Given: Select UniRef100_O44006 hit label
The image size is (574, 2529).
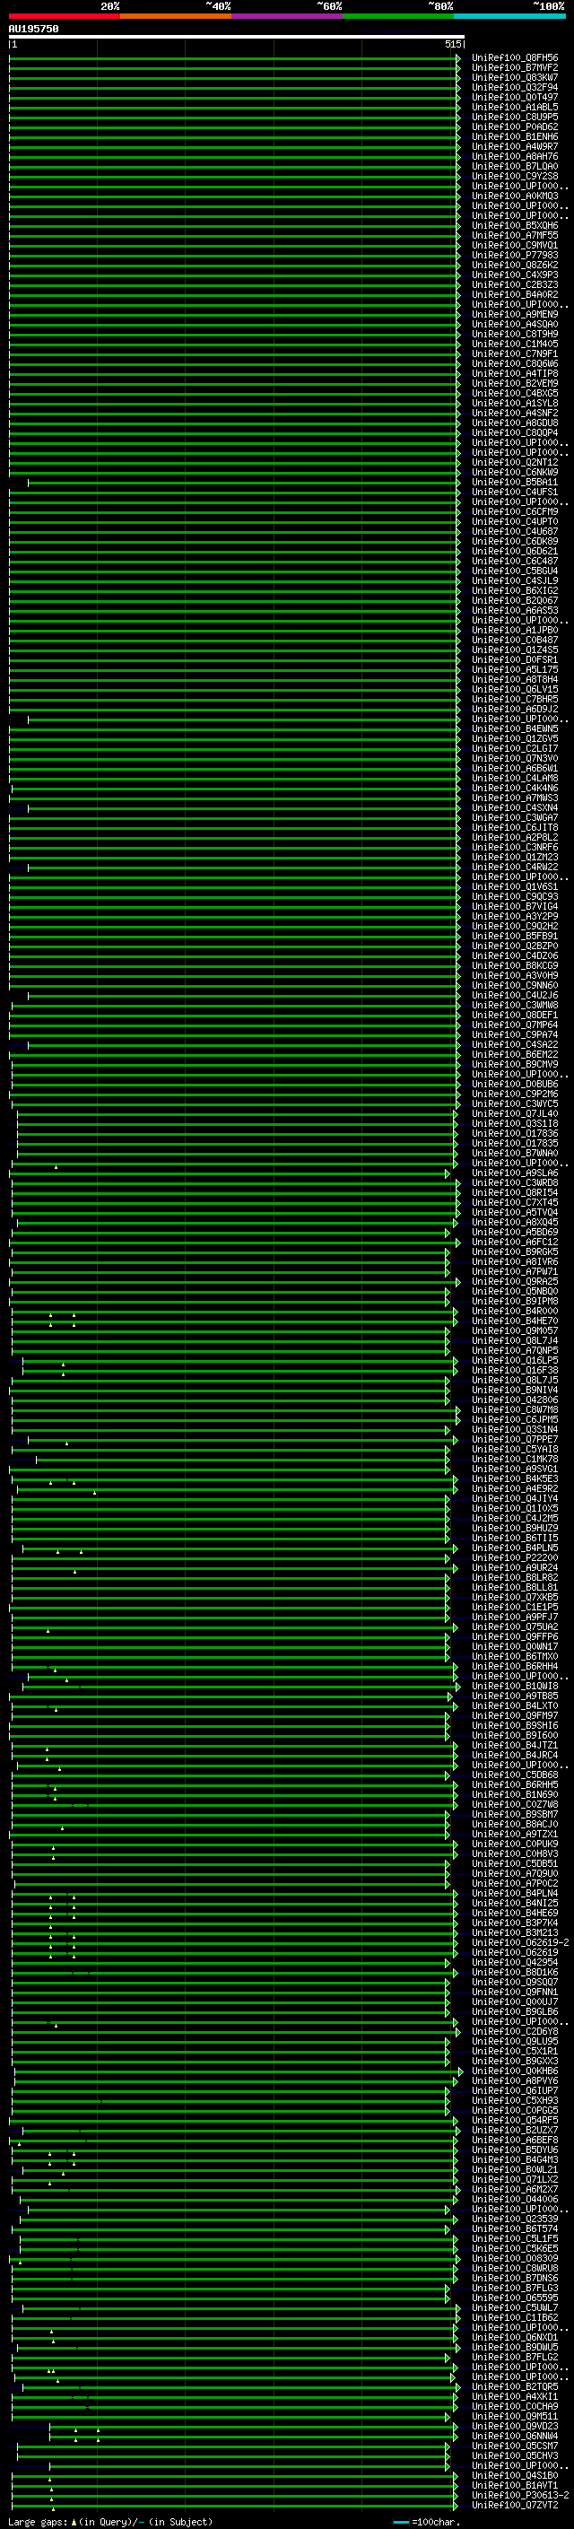Looking at the screenshot, I should click(515, 2199).
